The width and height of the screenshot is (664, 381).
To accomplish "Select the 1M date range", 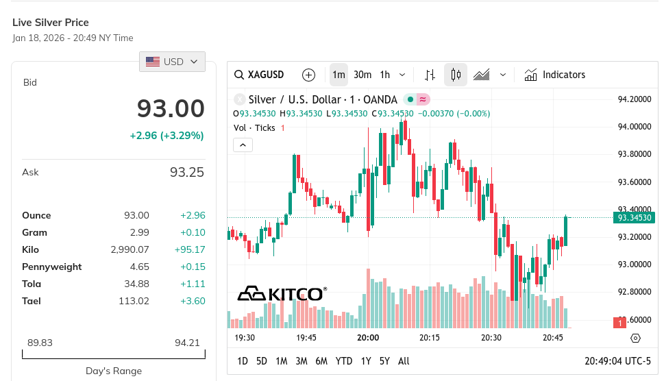I will [282, 361].
